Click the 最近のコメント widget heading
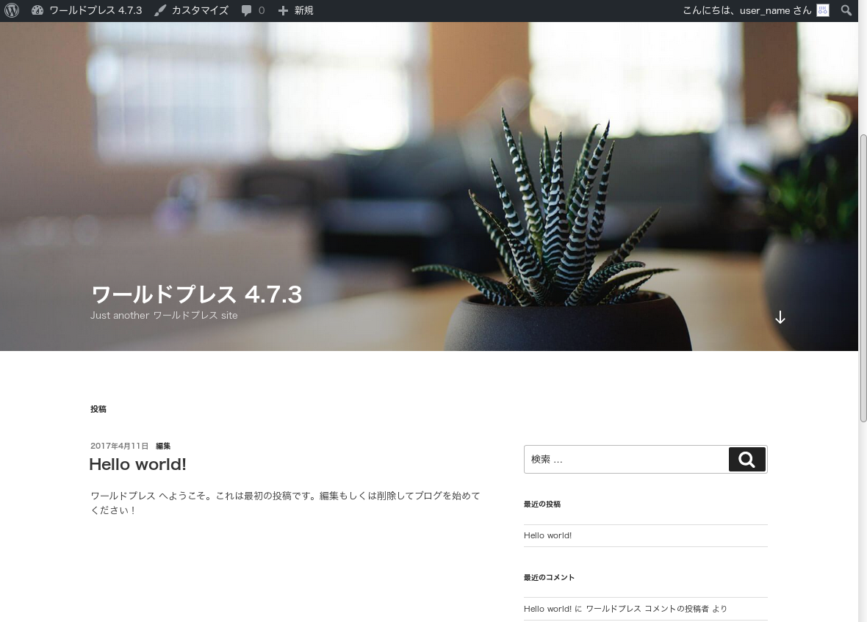867x622 pixels. pos(549,577)
